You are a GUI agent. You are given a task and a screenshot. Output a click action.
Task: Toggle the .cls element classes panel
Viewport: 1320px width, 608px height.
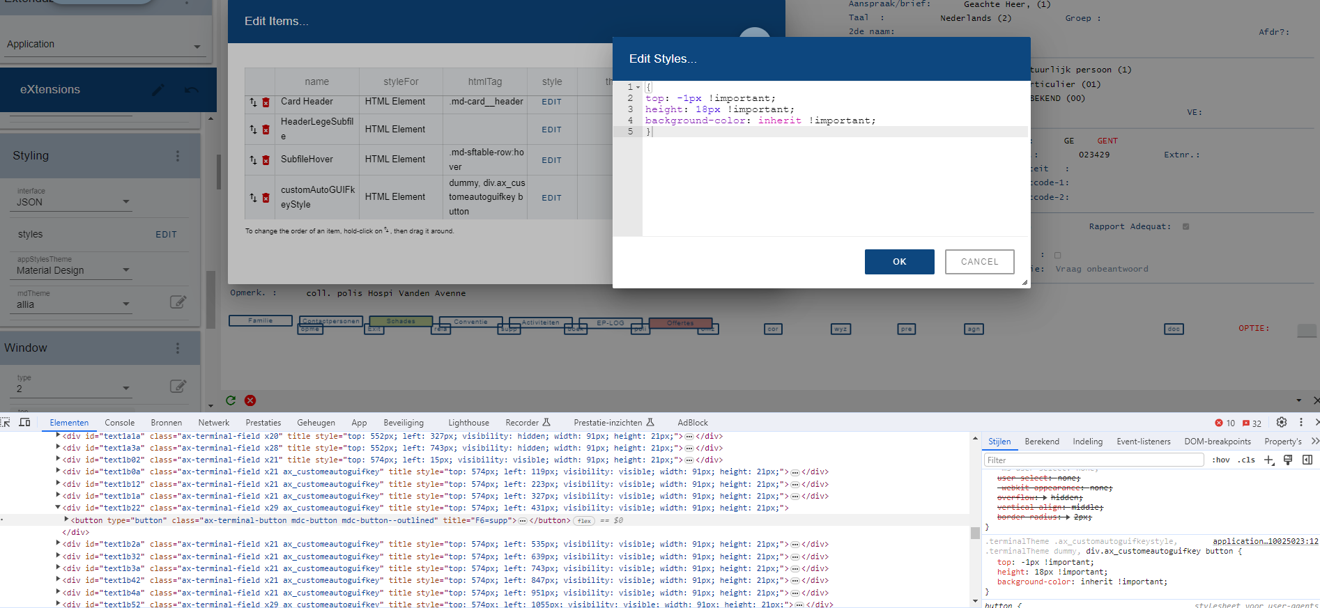pyautogui.click(x=1246, y=460)
